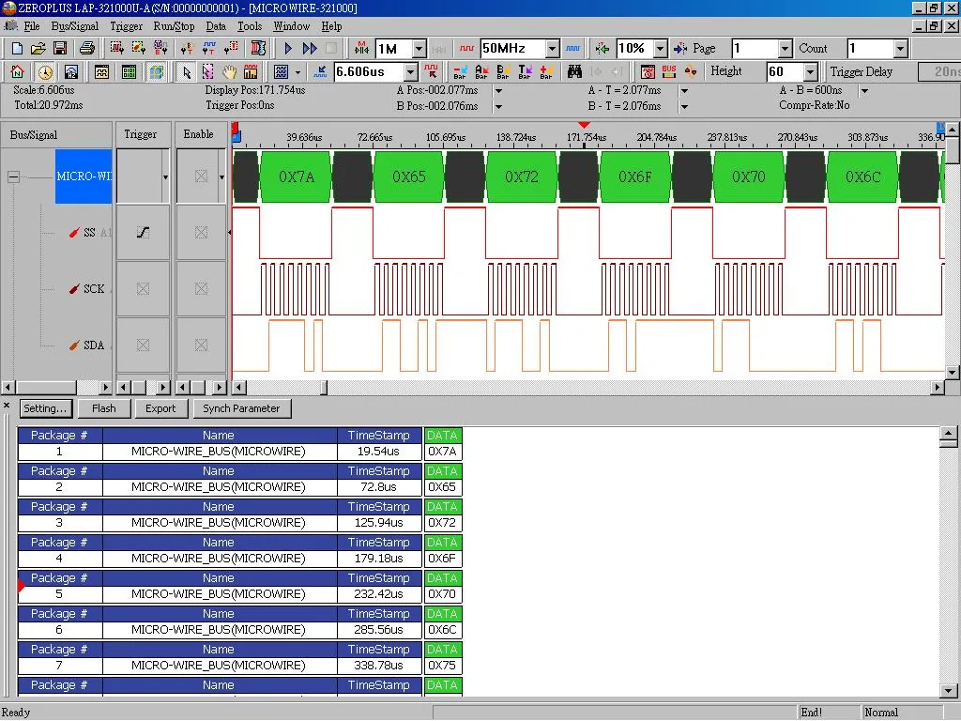961x721 pixels.
Task: Click the M memory depth icon
Action: coord(361,49)
